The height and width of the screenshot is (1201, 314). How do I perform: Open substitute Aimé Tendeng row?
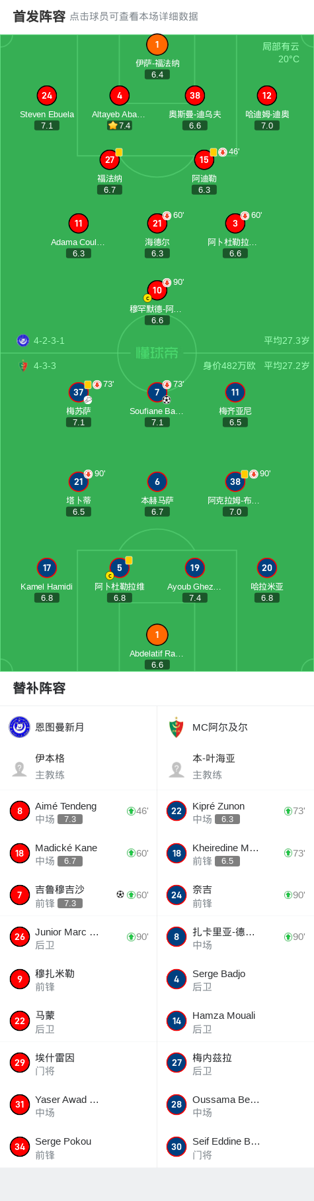[x=78, y=811]
